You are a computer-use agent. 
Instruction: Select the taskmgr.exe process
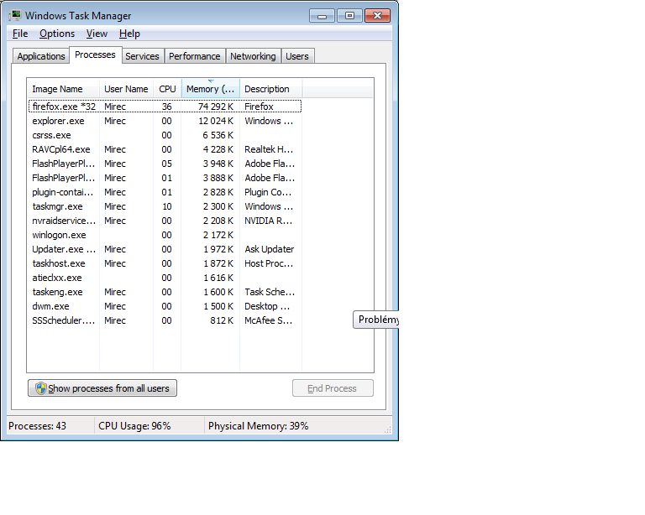[165, 206]
